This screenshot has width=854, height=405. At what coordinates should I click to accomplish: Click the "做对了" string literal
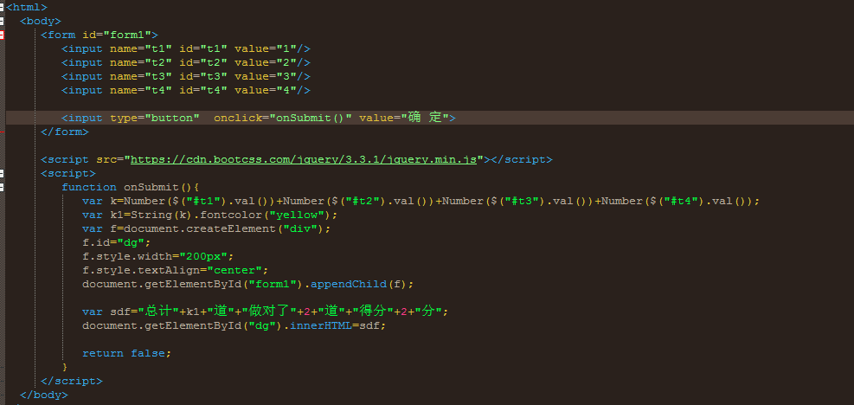[x=269, y=312]
